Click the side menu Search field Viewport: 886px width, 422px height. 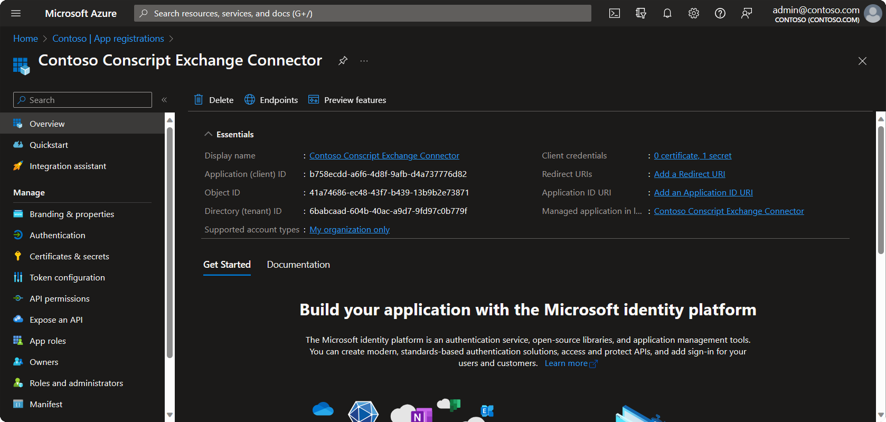coord(82,100)
